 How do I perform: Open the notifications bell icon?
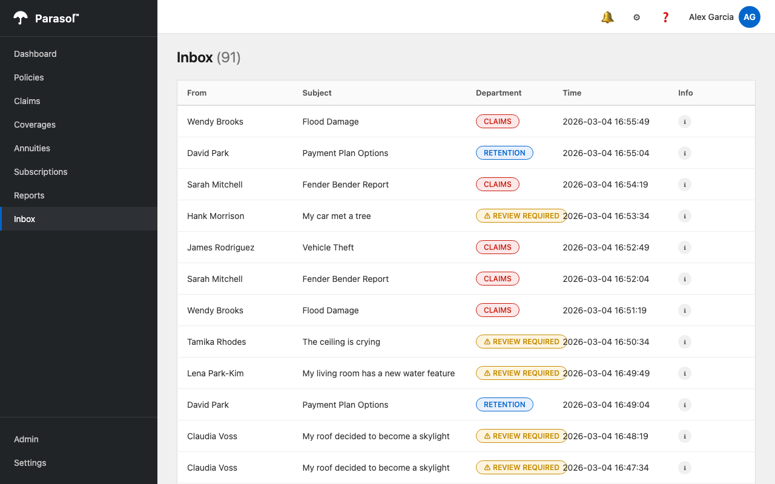(607, 17)
